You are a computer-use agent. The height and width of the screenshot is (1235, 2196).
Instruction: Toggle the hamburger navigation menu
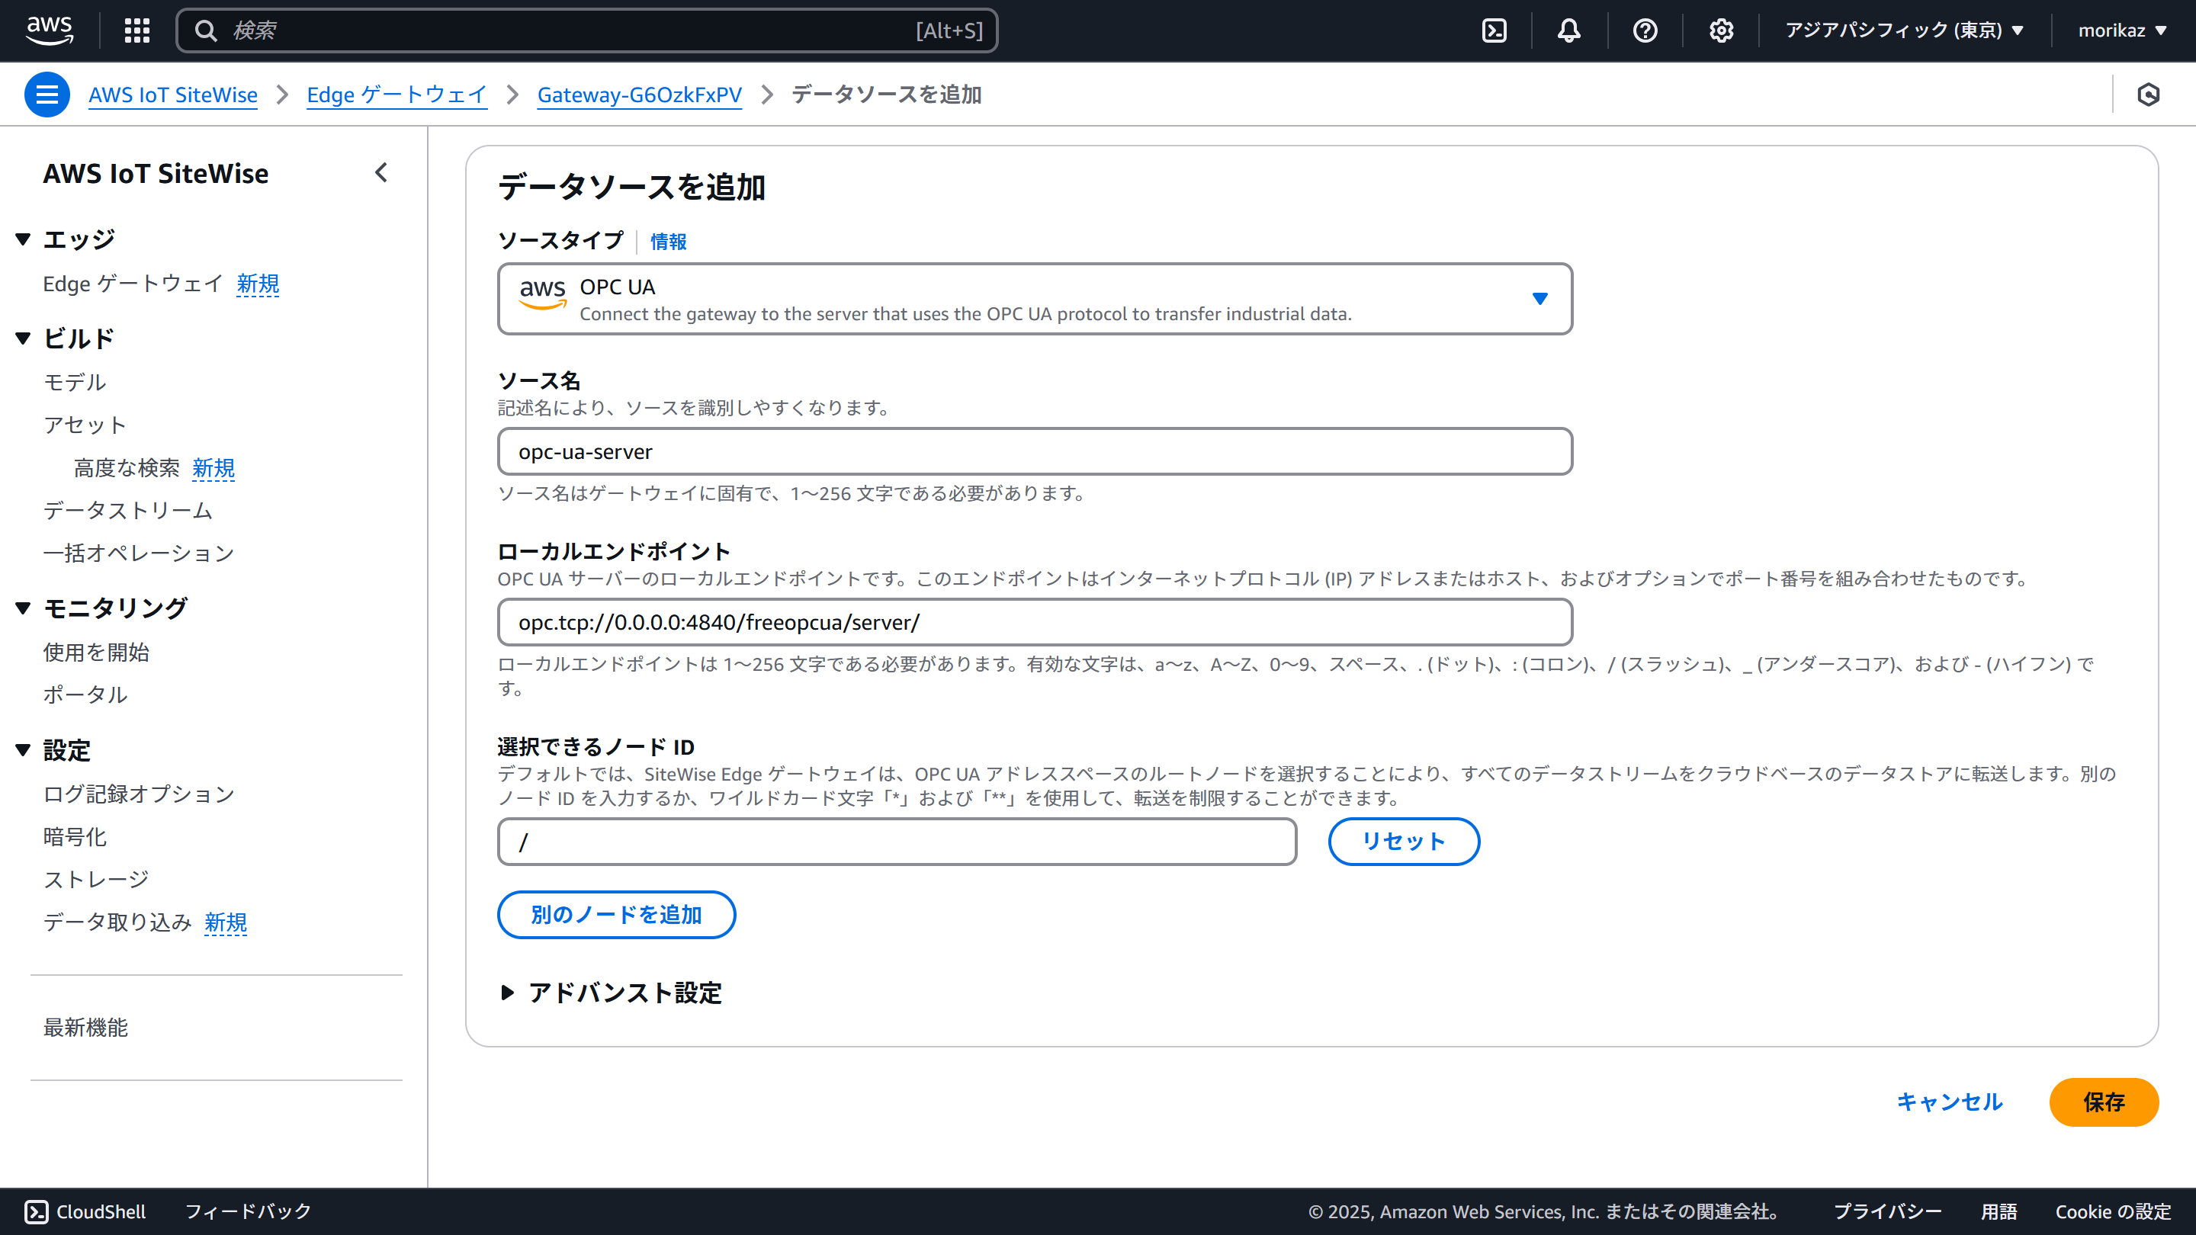click(47, 95)
